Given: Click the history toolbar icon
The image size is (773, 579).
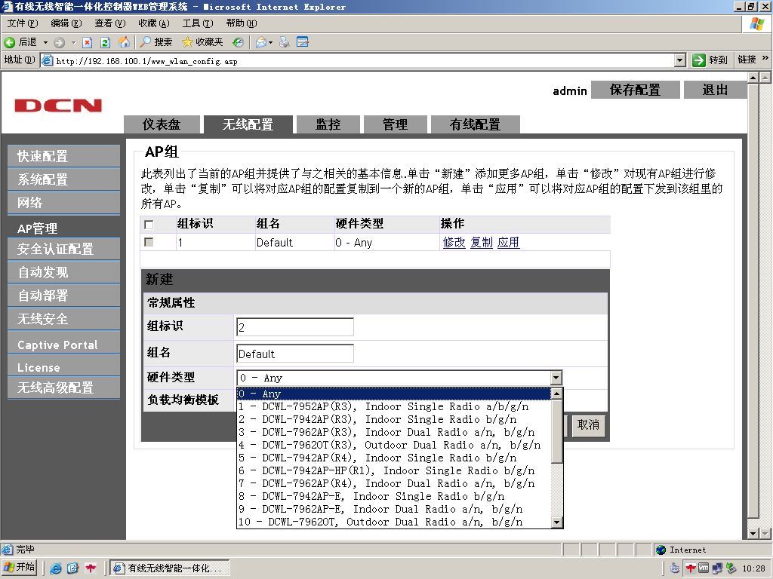Looking at the screenshot, I should click(x=238, y=42).
